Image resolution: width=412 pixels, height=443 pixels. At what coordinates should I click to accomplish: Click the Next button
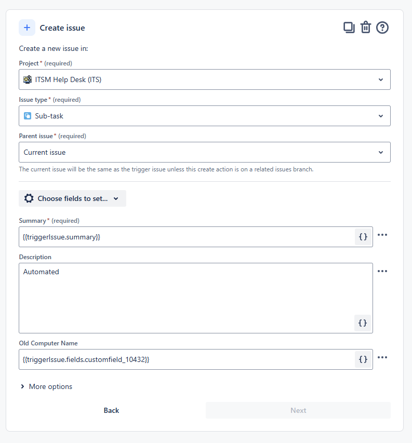[x=298, y=410]
